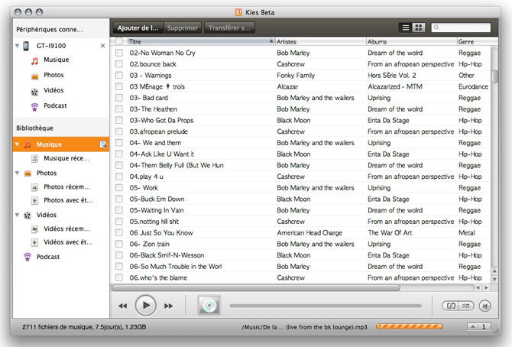
Task: Collapse the Photos library section
Action: (x=18, y=173)
